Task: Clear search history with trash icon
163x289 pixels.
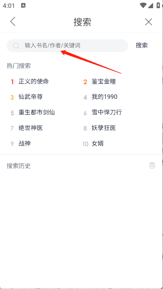Action: 152,165
